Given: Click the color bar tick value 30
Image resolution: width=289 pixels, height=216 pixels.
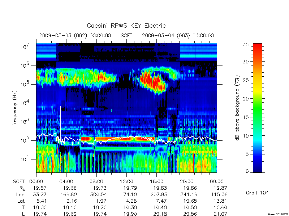Looking at the screenshot, I should click(246, 62).
